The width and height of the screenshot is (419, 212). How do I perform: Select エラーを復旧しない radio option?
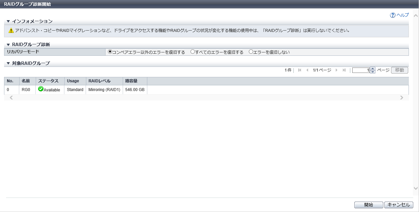[x=251, y=52]
